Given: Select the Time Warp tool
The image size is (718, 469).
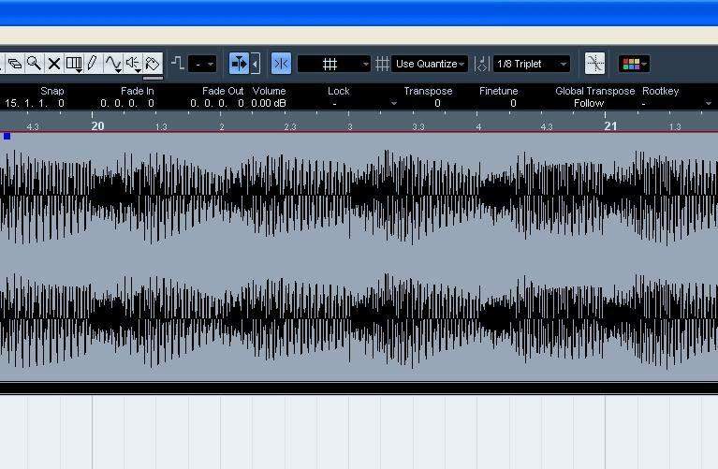Looking at the screenshot, I should (73, 64).
